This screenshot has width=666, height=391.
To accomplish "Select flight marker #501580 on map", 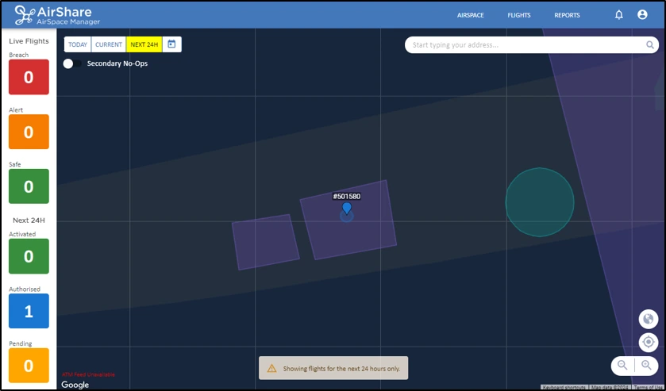I will pos(346,209).
